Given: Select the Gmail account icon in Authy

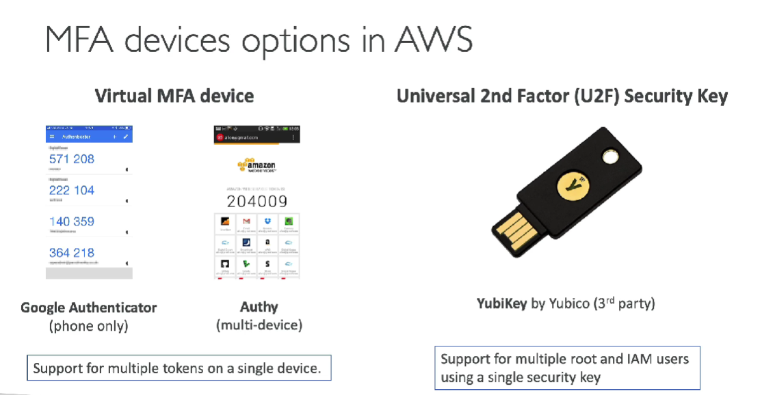Looking at the screenshot, I should click(246, 221).
